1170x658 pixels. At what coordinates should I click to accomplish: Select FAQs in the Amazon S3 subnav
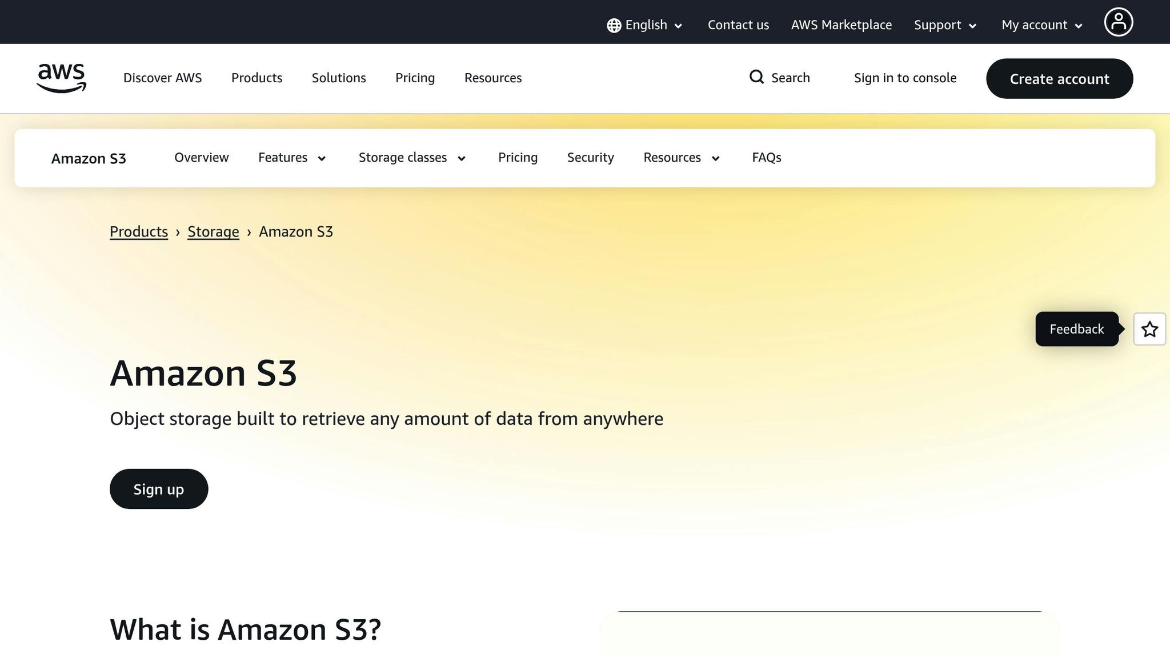[x=766, y=158]
